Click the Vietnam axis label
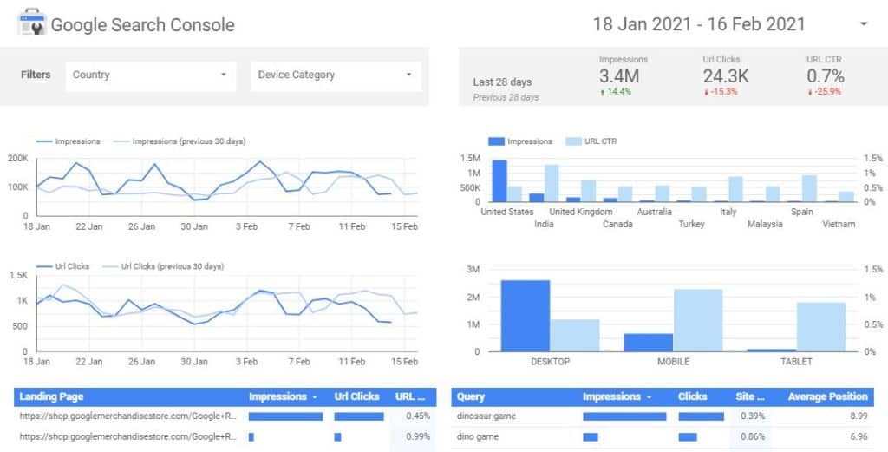Screen dimensions: 888x452 (839, 225)
